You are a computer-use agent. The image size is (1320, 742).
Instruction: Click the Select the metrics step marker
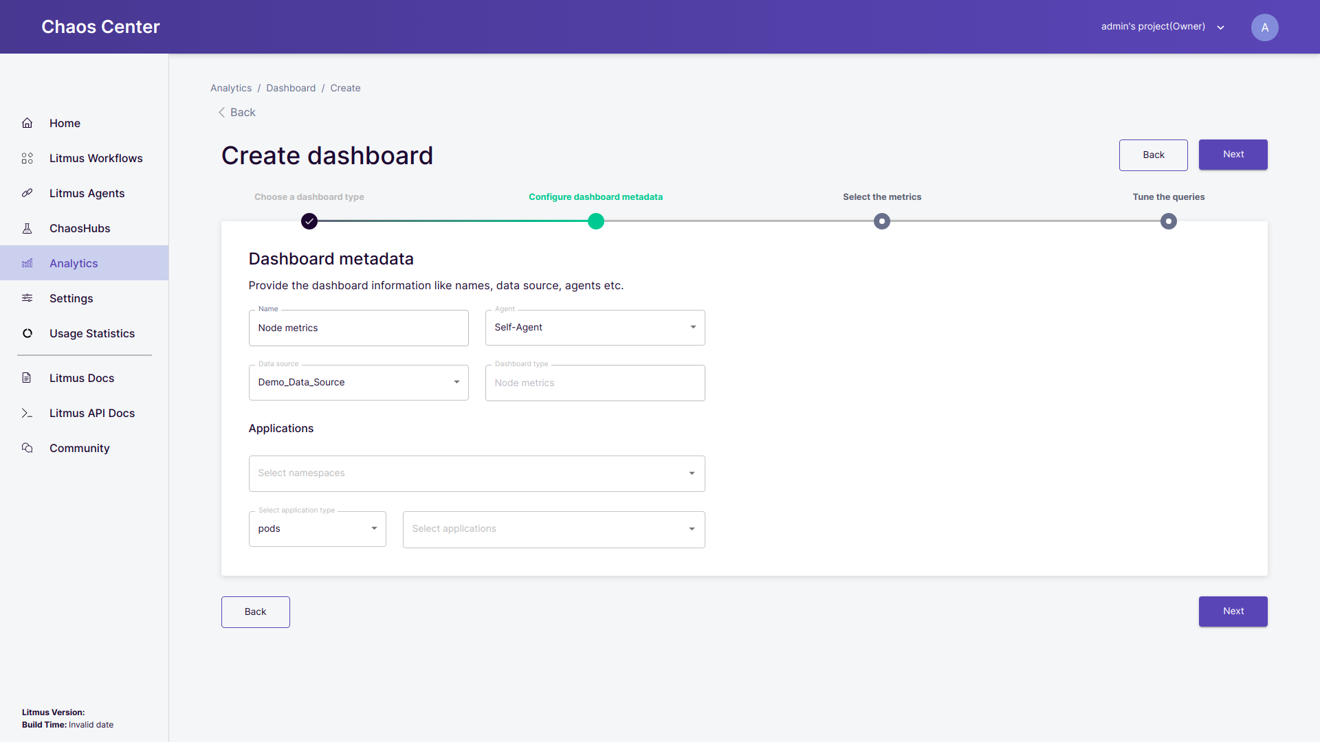click(881, 221)
